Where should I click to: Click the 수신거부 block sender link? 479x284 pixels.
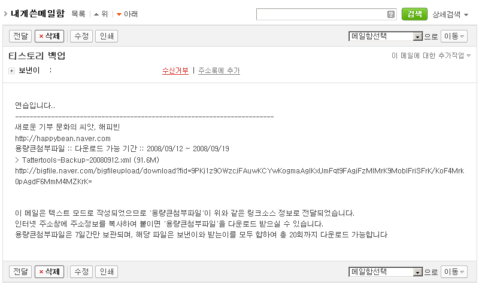175,71
